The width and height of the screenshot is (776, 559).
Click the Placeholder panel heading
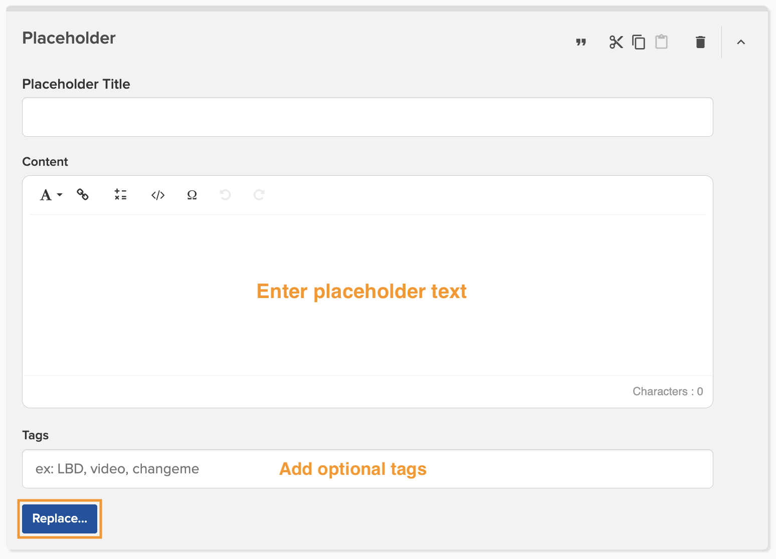coord(69,38)
